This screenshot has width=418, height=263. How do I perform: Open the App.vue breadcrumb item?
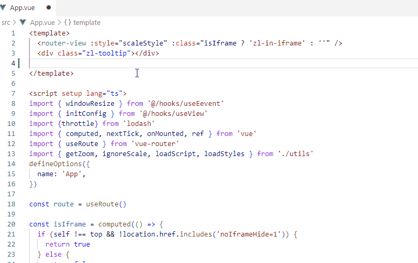tap(41, 22)
